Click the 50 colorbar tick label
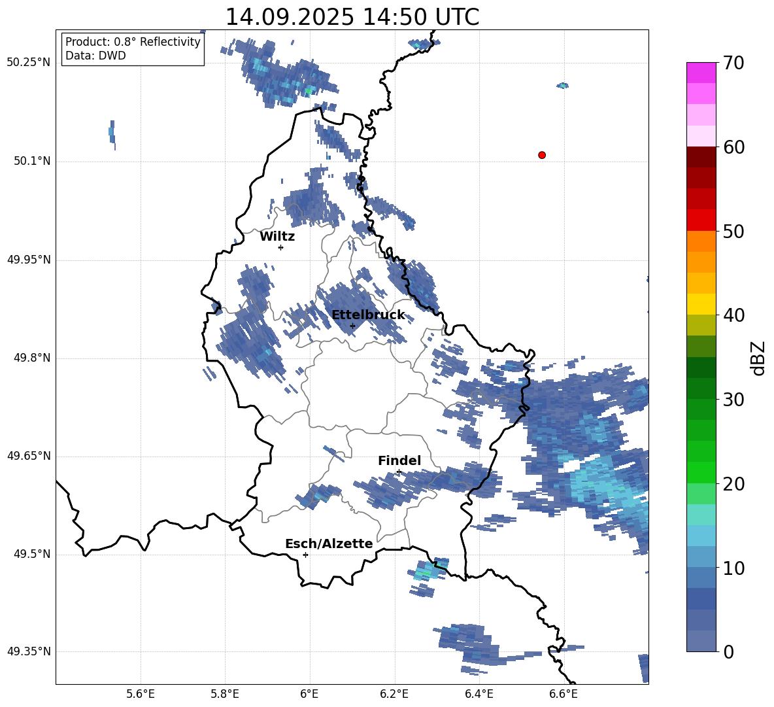The image size is (774, 707). 733,231
